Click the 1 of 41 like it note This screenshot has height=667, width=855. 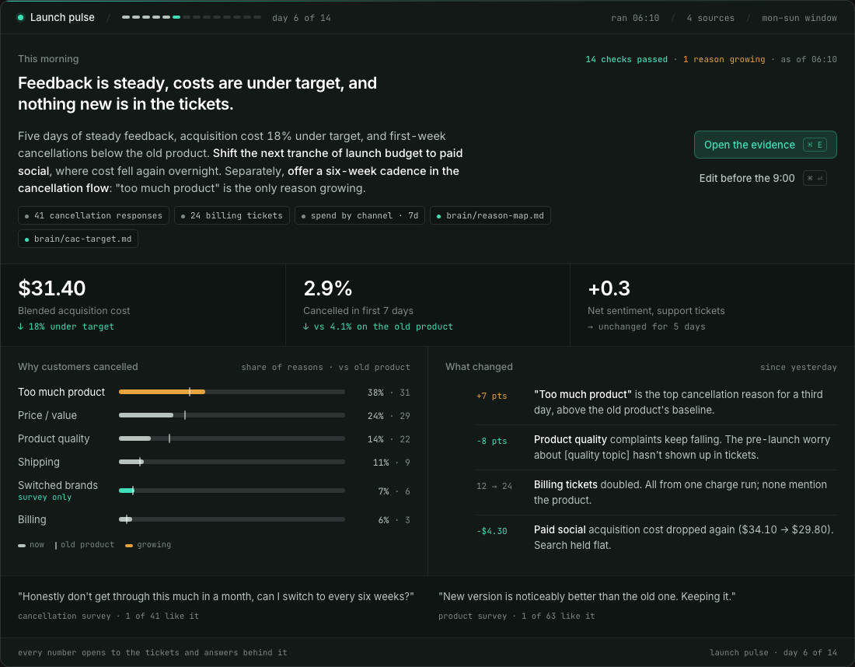[162, 616]
